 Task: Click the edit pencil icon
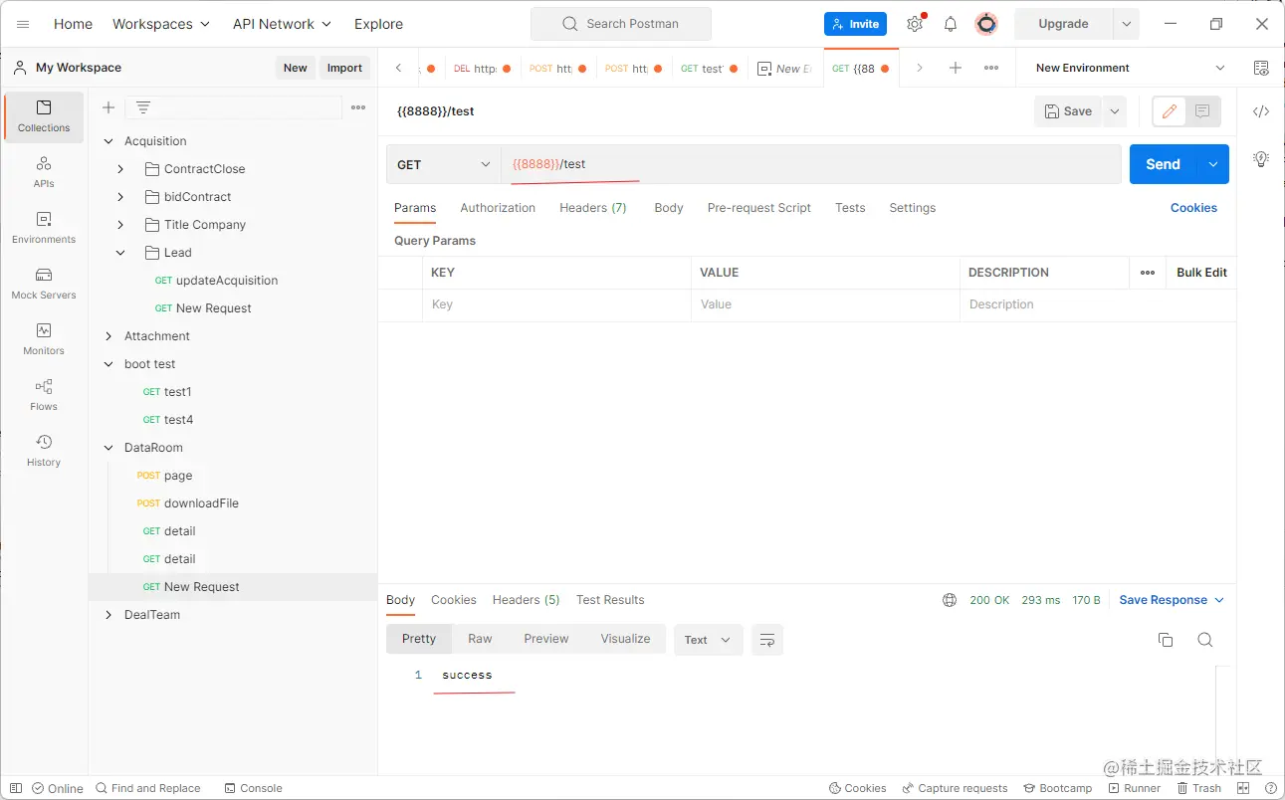pyautogui.click(x=1170, y=111)
